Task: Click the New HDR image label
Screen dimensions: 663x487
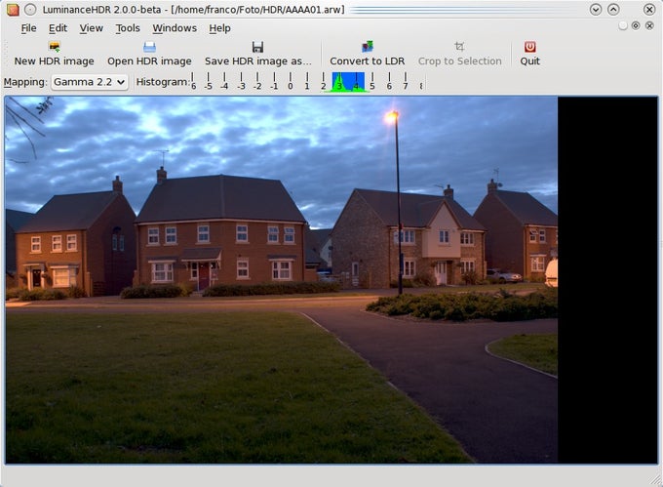Action: coord(55,61)
